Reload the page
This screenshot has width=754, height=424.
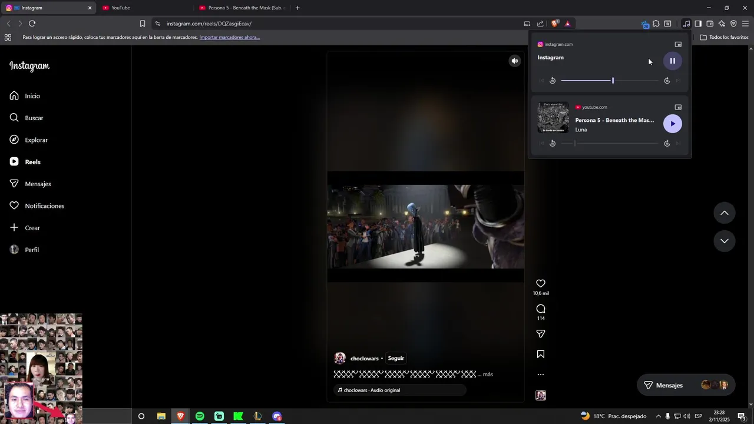pyautogui.click(x=32, y=24)
